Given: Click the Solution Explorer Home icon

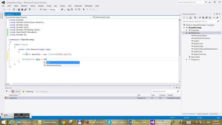Looking at the screenshot, I should coord(190,18).
